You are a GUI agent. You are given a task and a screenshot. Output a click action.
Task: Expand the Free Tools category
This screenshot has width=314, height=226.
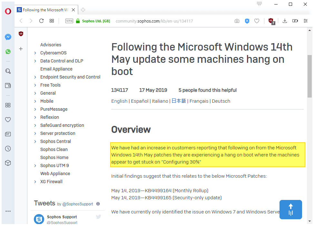coord(35,85)
